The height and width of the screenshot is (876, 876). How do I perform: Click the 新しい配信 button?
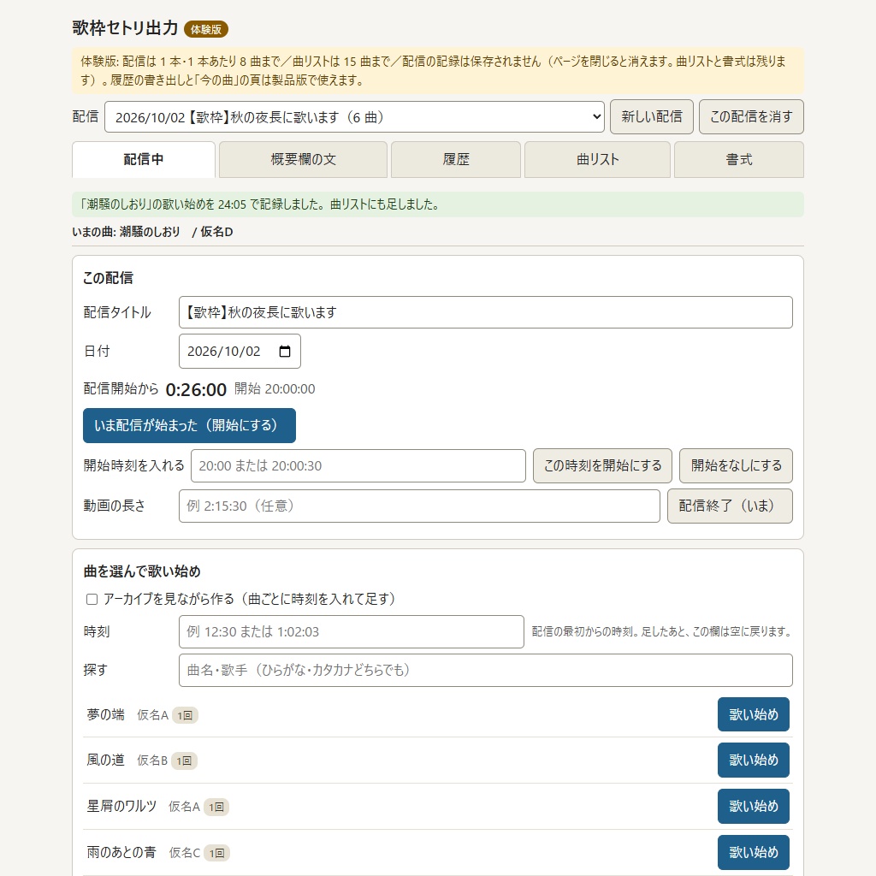(651, 116)
